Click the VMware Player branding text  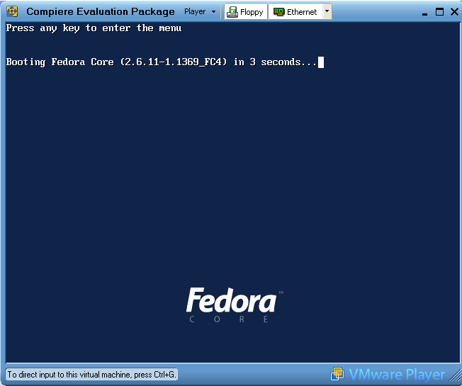point(396,375)
